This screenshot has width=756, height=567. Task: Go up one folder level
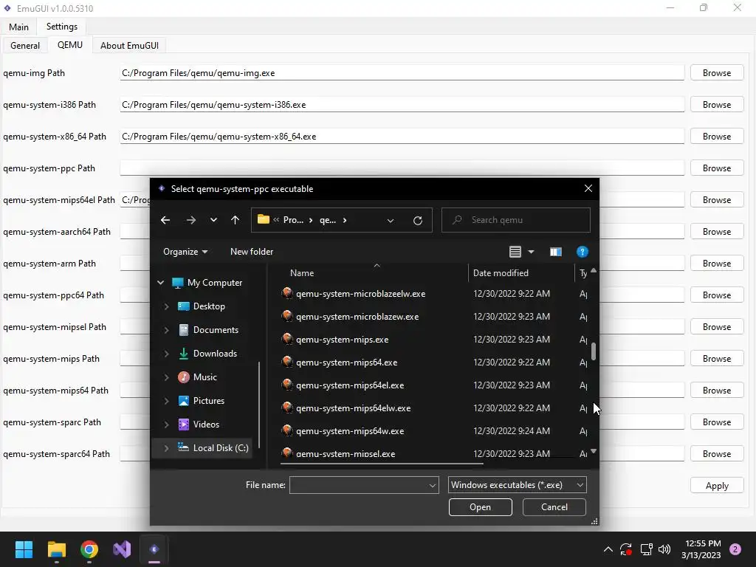click(x=235, y=220)
